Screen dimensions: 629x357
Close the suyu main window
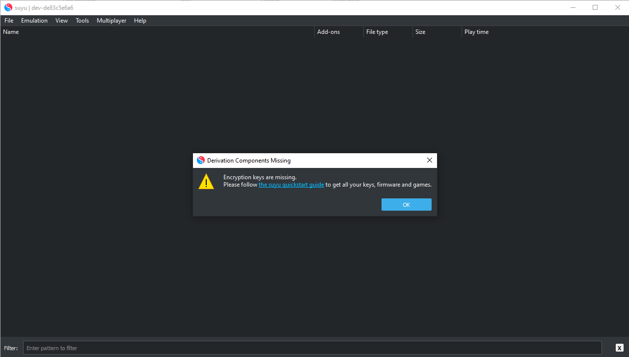click(618, 7)
